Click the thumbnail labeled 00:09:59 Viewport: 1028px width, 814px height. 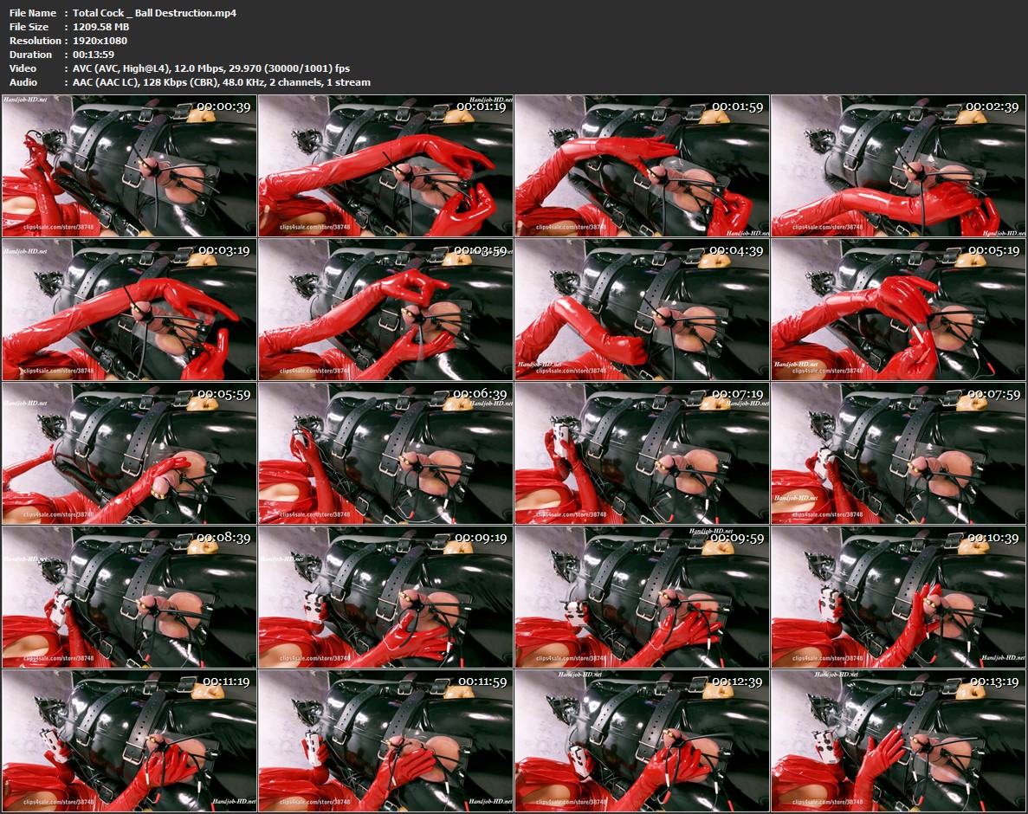click(642, 596)
